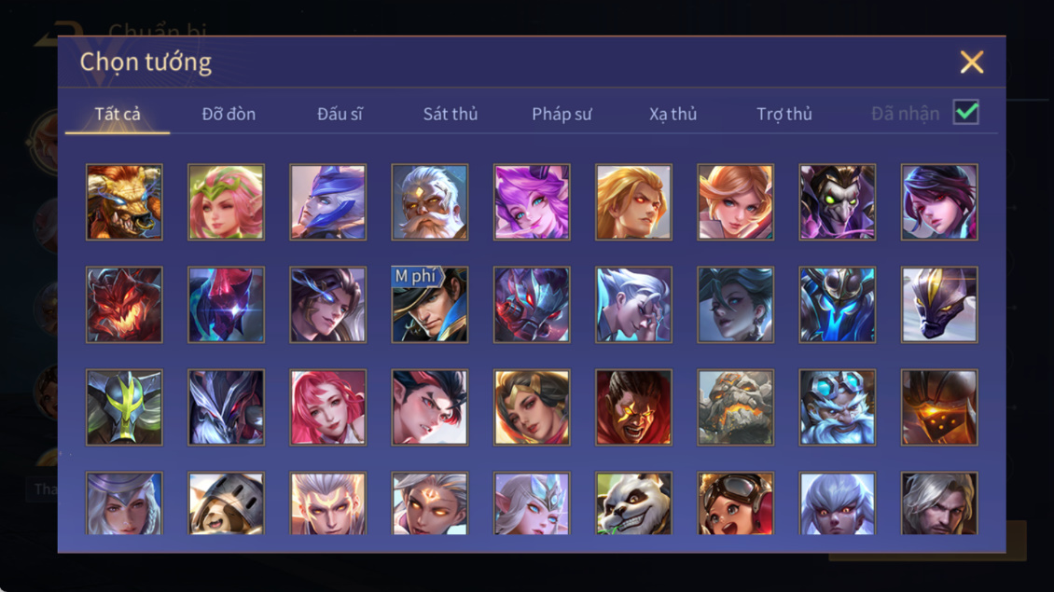
Task: Switch to the Sát thủ tab
Action: point(451,114)
